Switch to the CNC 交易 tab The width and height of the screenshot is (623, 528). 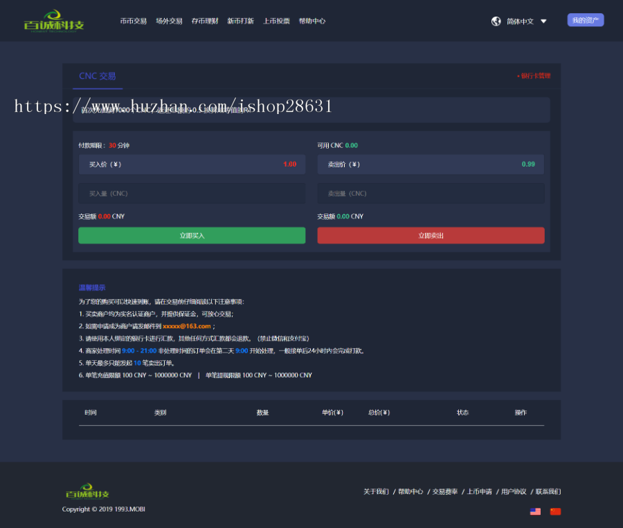(98, 76)
